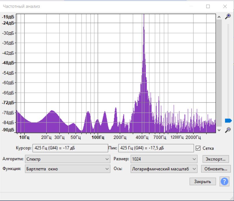This screenshot has height=201, width=234.
Task: Click the Курсор readout field
Action: coord(70,148)
